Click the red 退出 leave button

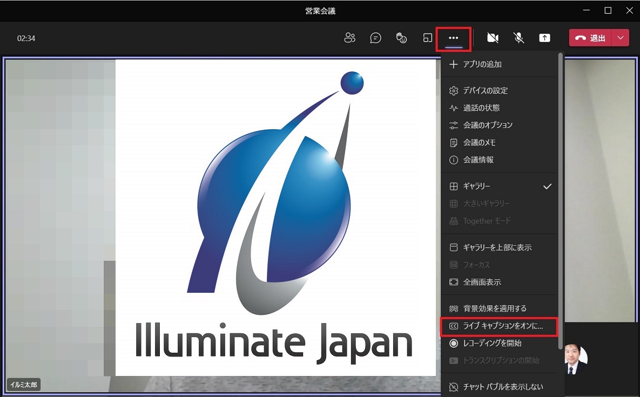(x=590, y=38)
